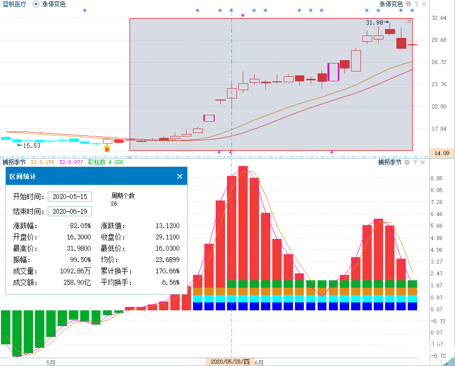
Task: Click the 平均换手 value 6.56%
Action: 171,282
